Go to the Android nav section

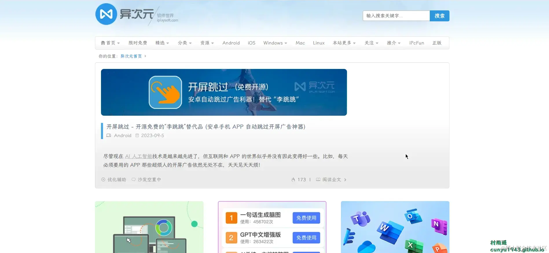[231, 43]
